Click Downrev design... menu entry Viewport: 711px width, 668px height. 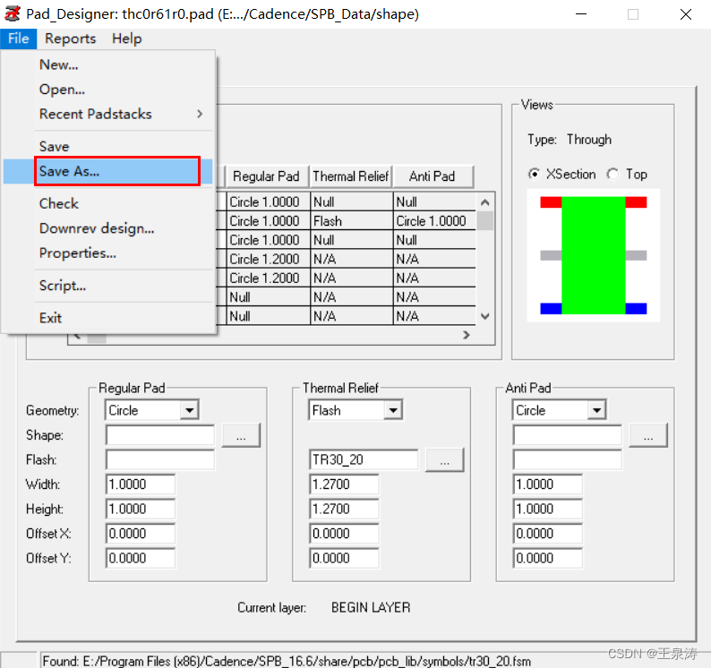pyautogui.click(x=97, y=228)
